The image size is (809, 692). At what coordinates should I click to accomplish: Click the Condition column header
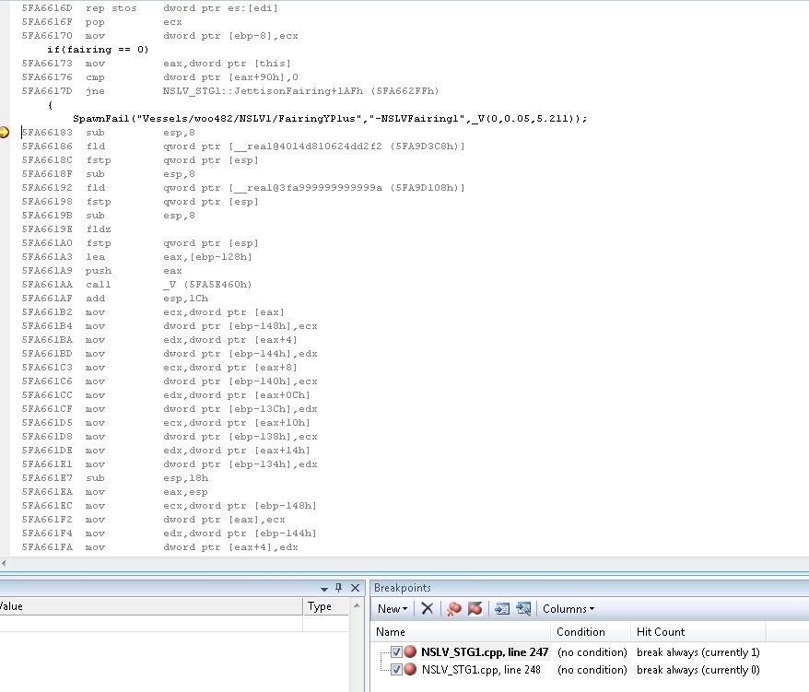(x=591, y=631)
